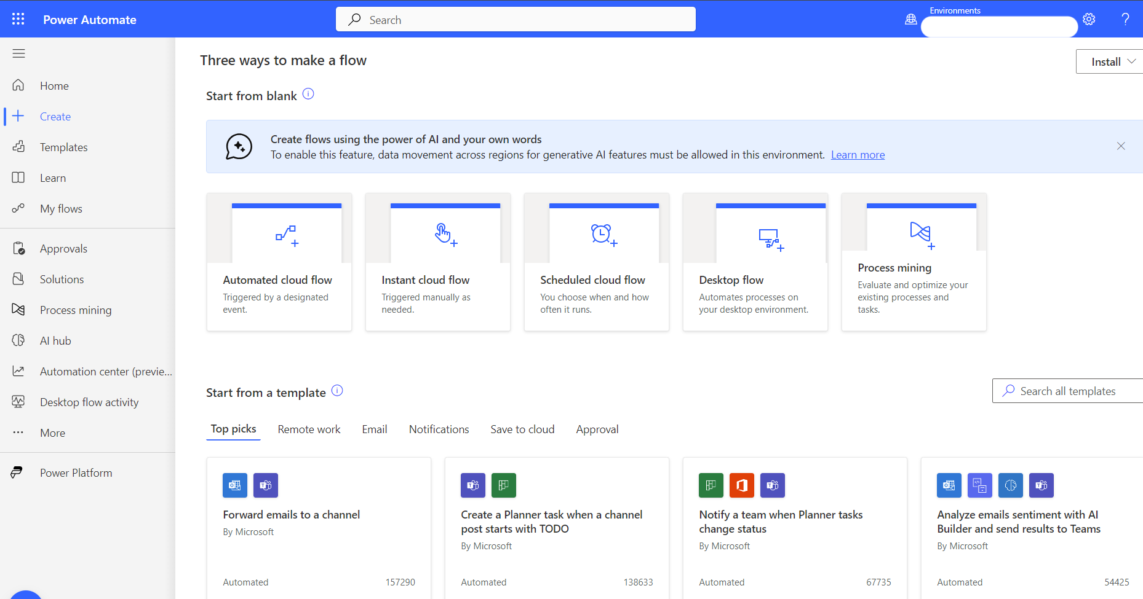Click the Home icon in sidebar

[18, 85]
